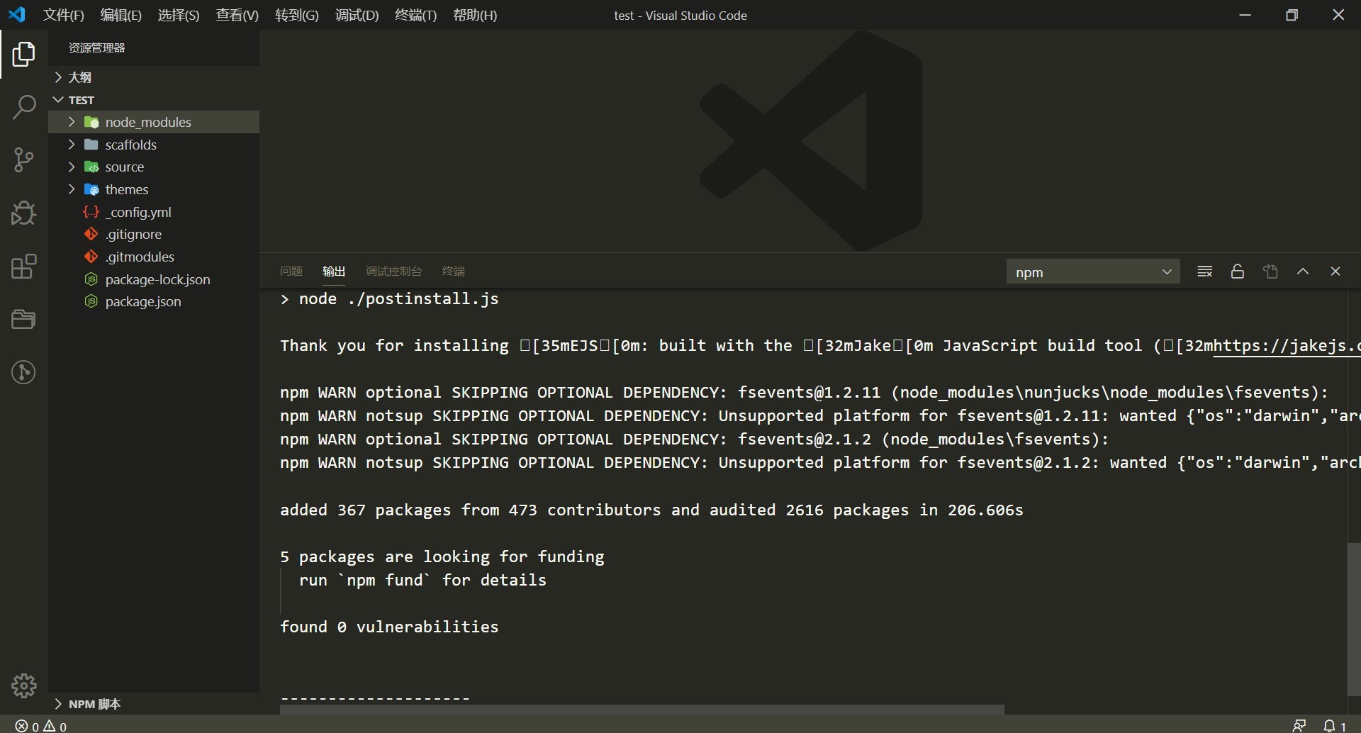Click the 'node ./postinstall.js' output line

click(x=389, y=299)
